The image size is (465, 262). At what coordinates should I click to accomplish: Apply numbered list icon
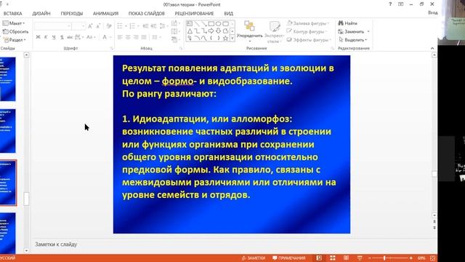pos(132,26)
